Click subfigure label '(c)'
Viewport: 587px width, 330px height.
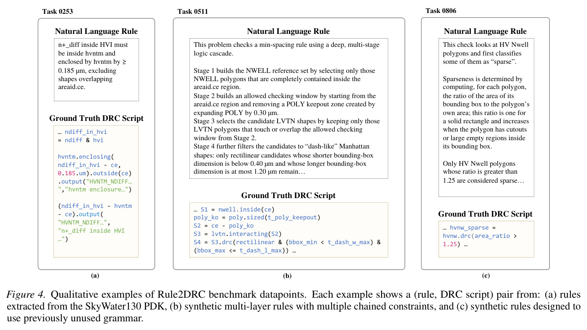coord(486,275)
